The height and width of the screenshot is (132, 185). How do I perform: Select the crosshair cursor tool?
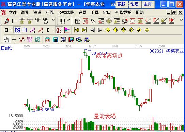click(x=14, y=40)
